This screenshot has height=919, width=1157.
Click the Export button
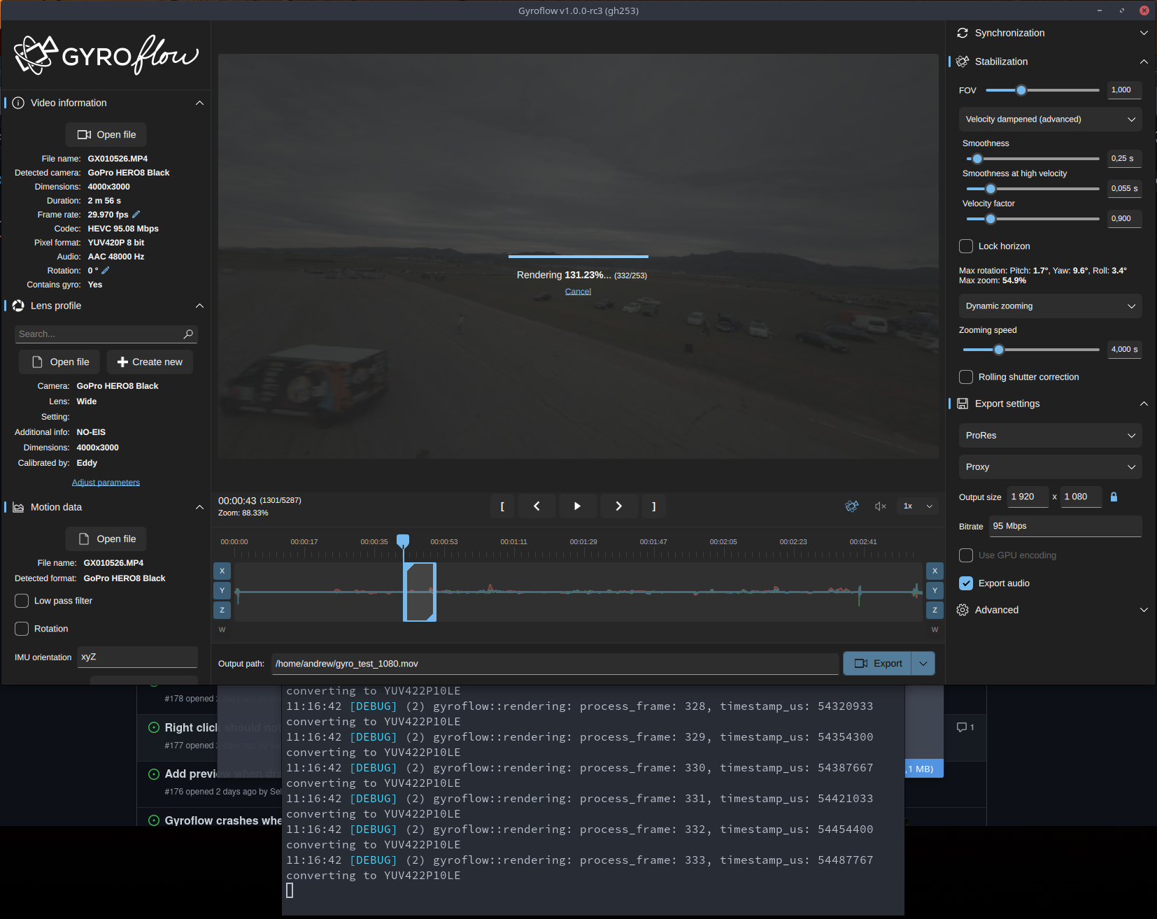878,663
